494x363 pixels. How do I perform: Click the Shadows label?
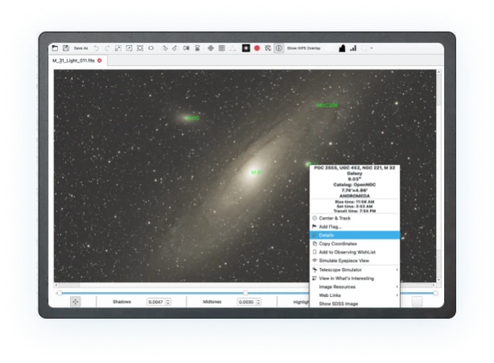(122, 302)
